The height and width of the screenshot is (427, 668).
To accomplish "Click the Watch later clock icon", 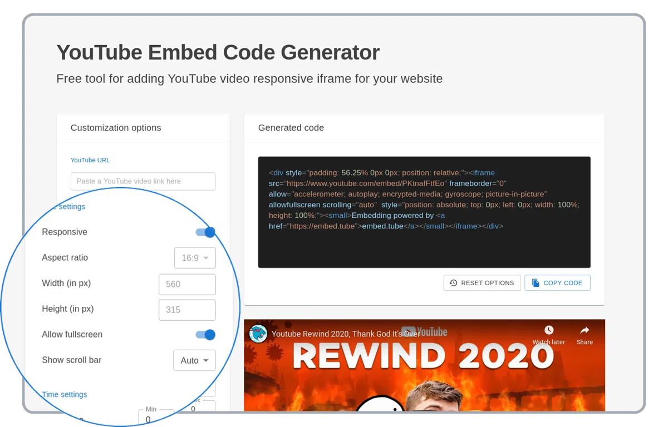I will click(x=549, y=330).
